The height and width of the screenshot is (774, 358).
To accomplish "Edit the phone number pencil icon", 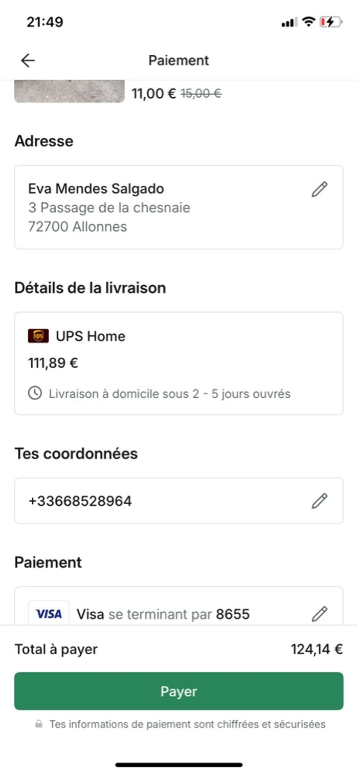I will 320,501.
